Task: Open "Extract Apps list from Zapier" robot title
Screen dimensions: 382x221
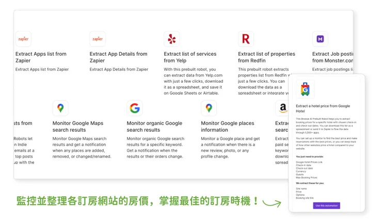Action: pyautogui.click(x=41, y=57)
